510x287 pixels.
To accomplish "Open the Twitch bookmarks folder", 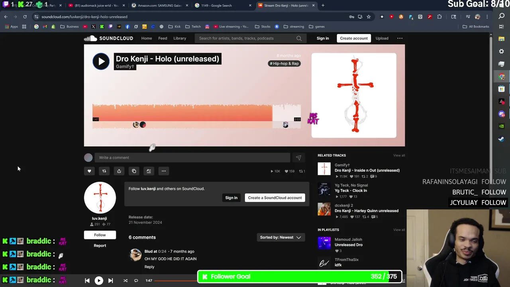I will (x=192, y=27).
